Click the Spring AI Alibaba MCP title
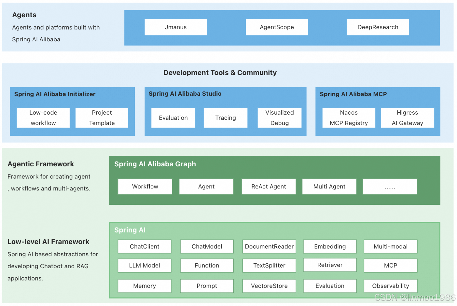 (353, 94)
